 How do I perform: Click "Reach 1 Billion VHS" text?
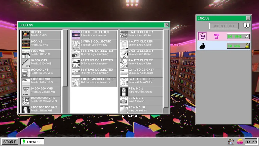(42, 111)
